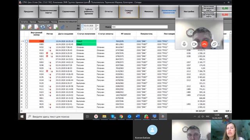Click the clear filter funnel icon
Screen dimensions: 250x140
tap(49, 27)
